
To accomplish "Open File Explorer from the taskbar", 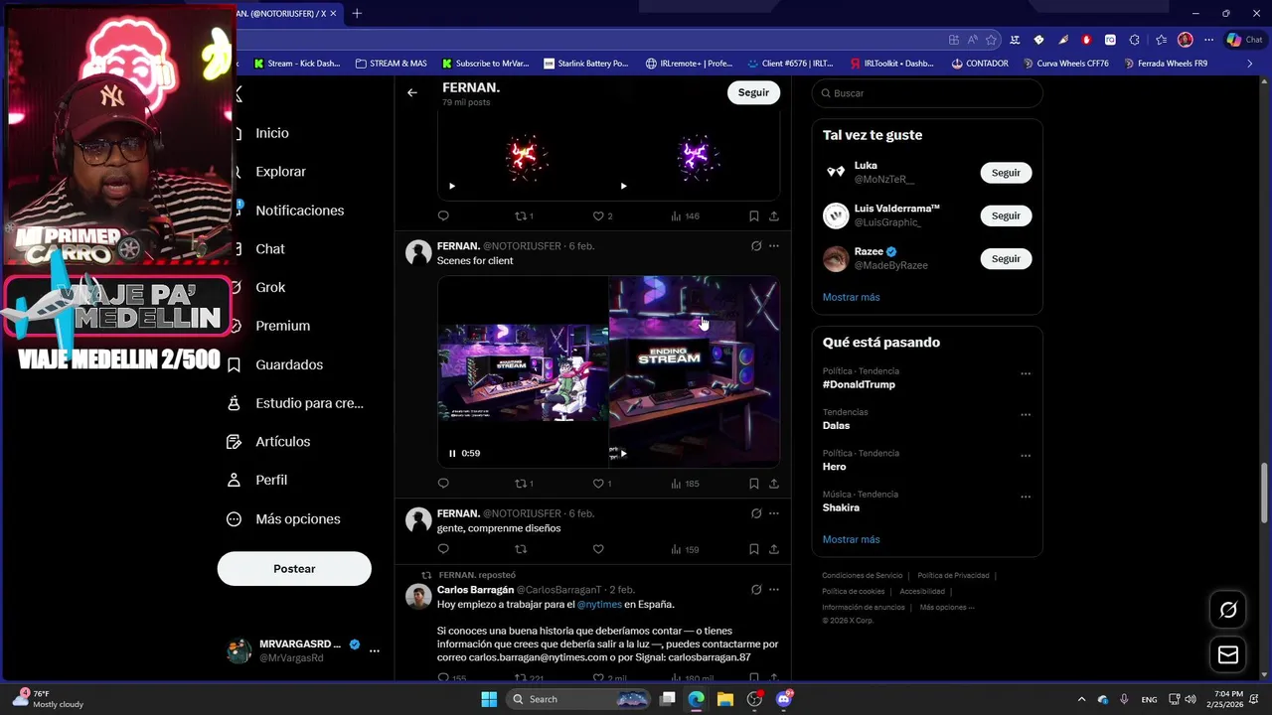I will [725, 699].
